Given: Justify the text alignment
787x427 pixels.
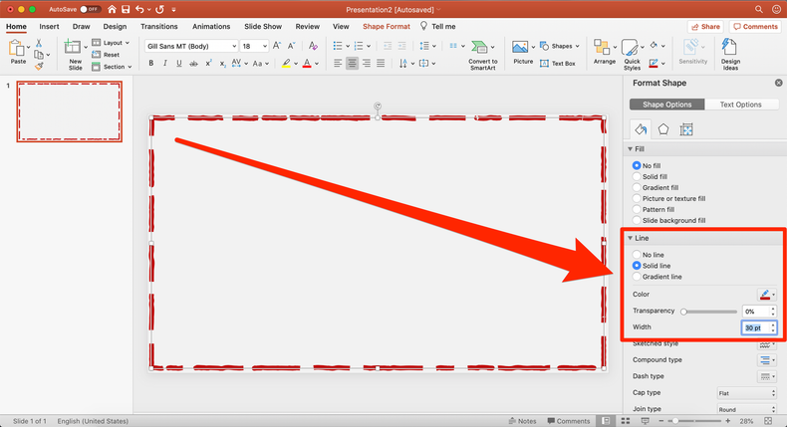Looking at the screenshot, I should click(381, 64).
